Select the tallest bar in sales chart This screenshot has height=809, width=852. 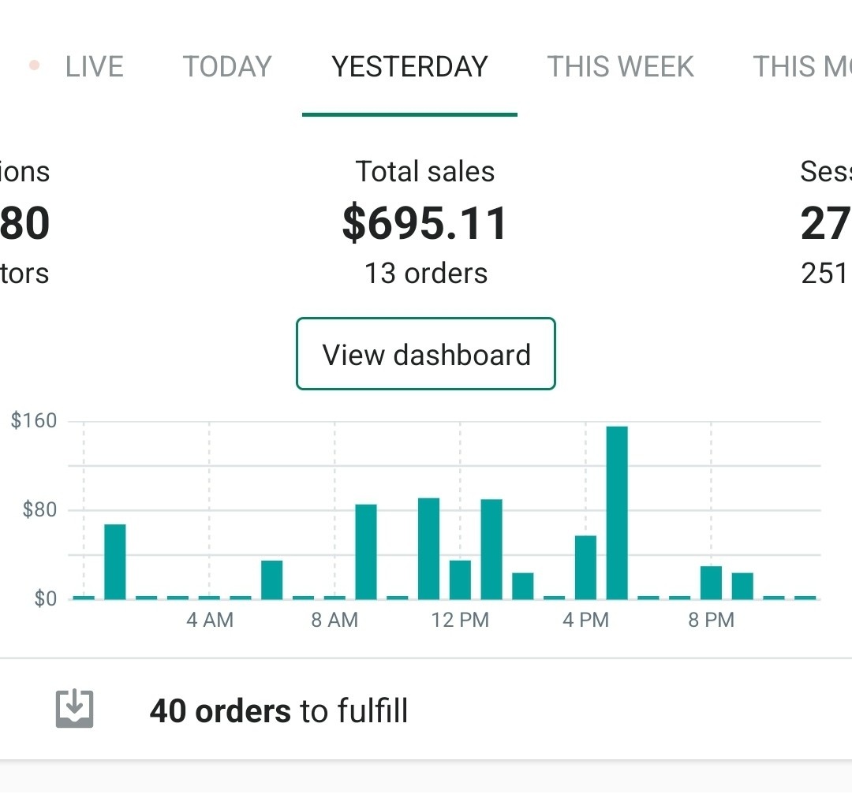point(617,513)
